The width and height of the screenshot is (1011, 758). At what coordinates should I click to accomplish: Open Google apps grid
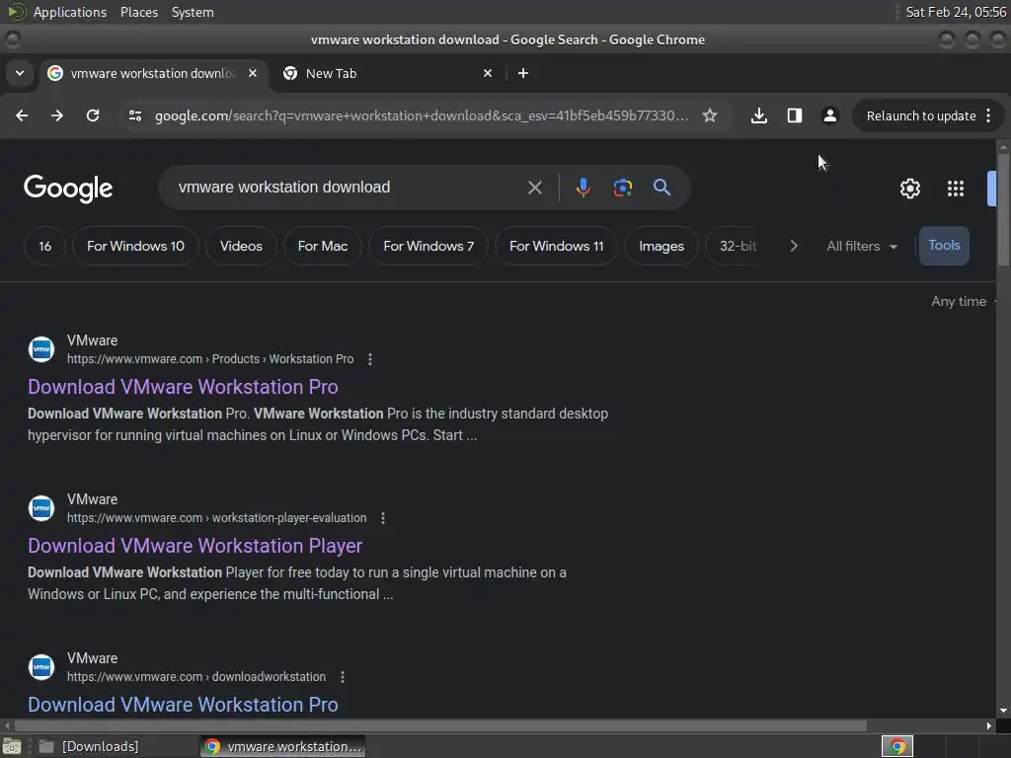[x=956, y=189]
